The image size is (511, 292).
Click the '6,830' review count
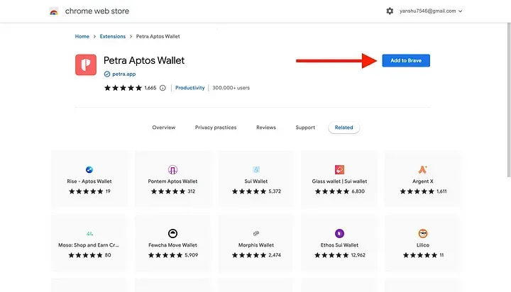coord(358,191)
